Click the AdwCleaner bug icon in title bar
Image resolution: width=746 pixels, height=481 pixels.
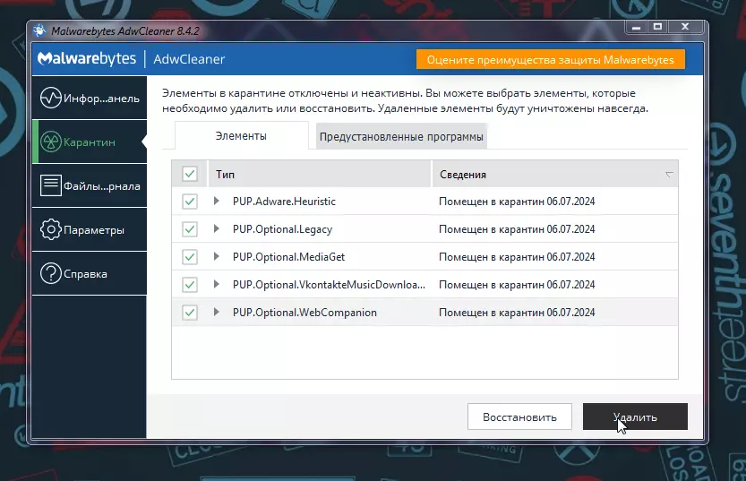(39, 31)
